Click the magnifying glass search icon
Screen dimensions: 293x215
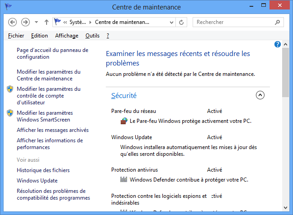(x=278, y=22)
